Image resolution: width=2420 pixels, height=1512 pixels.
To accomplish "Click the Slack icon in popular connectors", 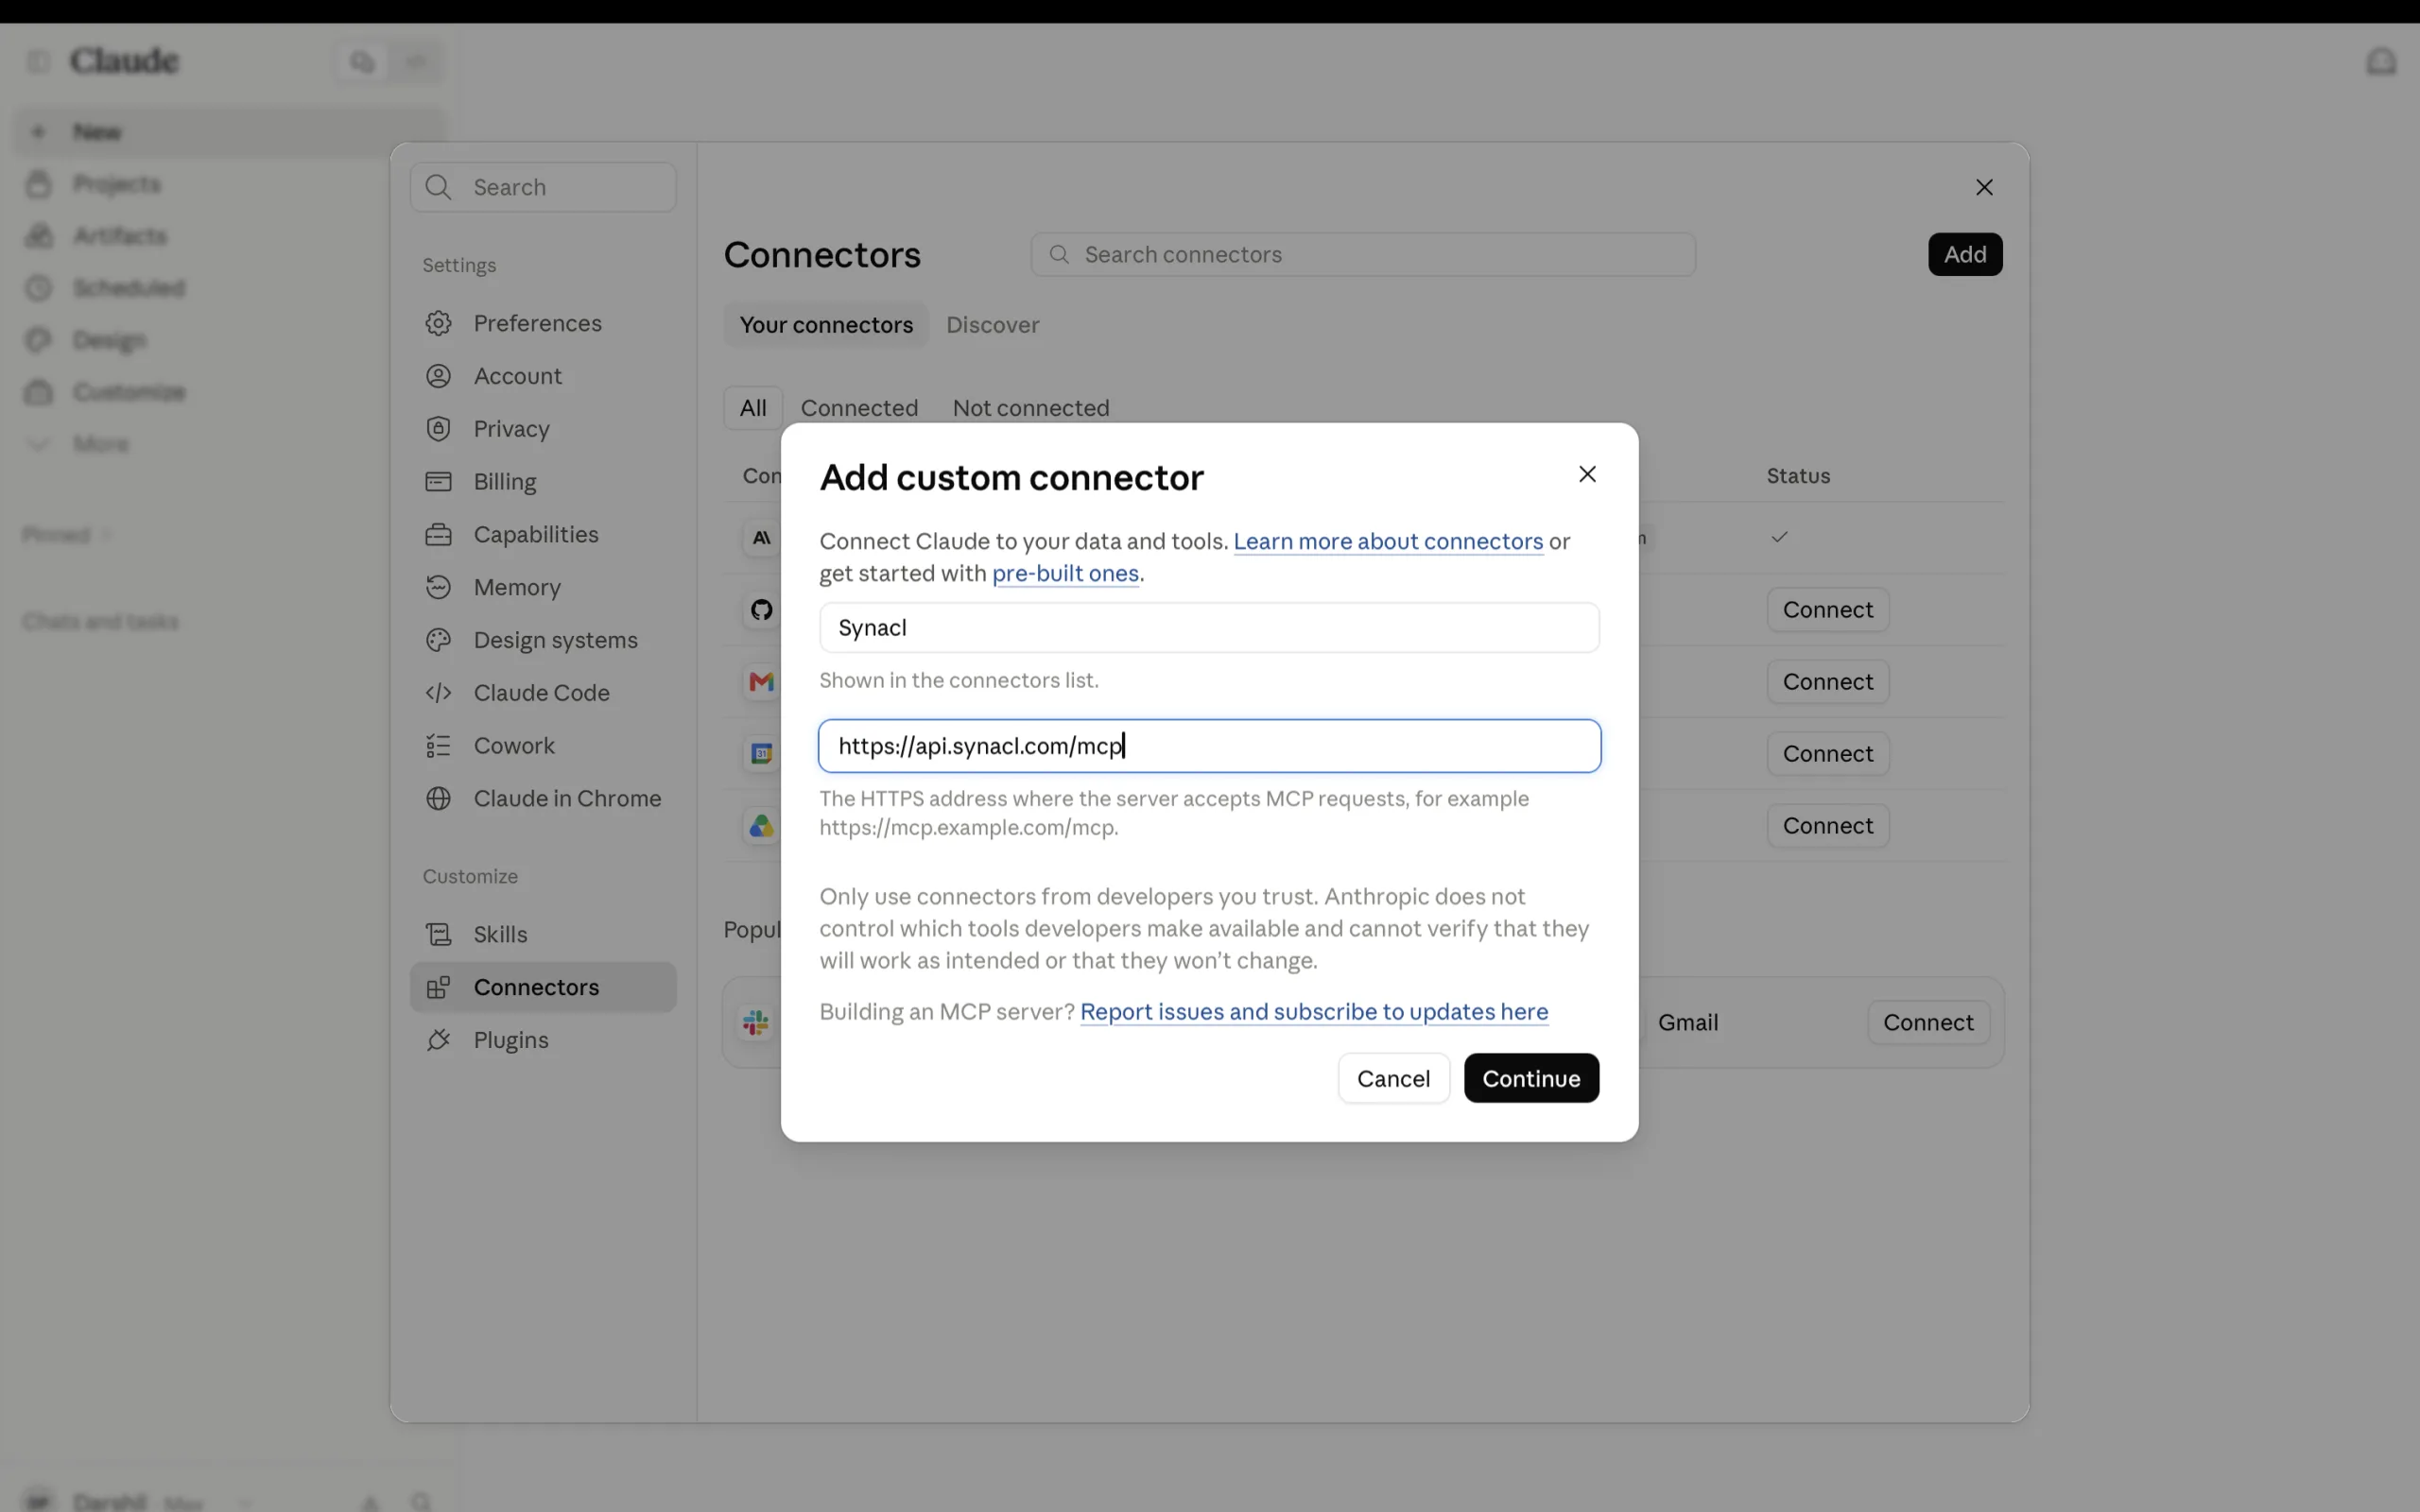I will (x=757, y=1022).
